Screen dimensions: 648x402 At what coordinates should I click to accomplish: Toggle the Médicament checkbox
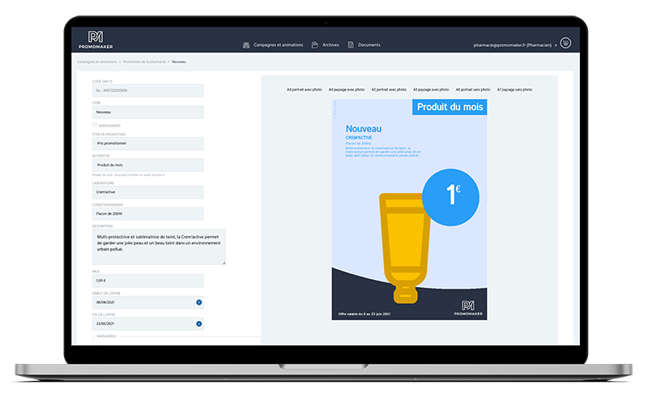coord(95,126)
